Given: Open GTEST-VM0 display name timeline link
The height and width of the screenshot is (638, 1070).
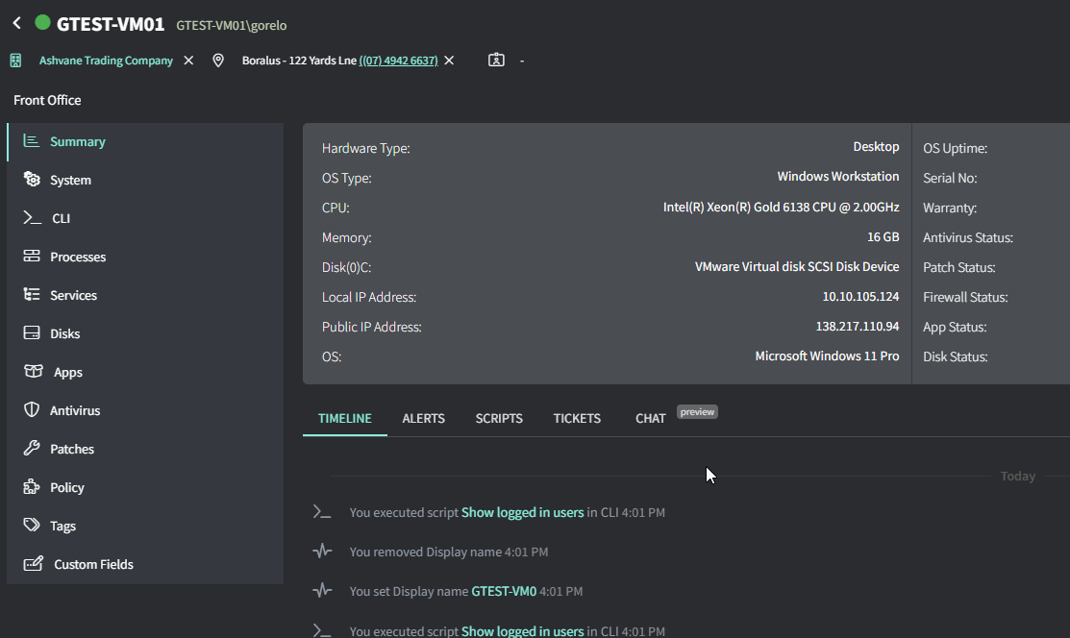Looking at the screenshot, I should tap(503, 592).
